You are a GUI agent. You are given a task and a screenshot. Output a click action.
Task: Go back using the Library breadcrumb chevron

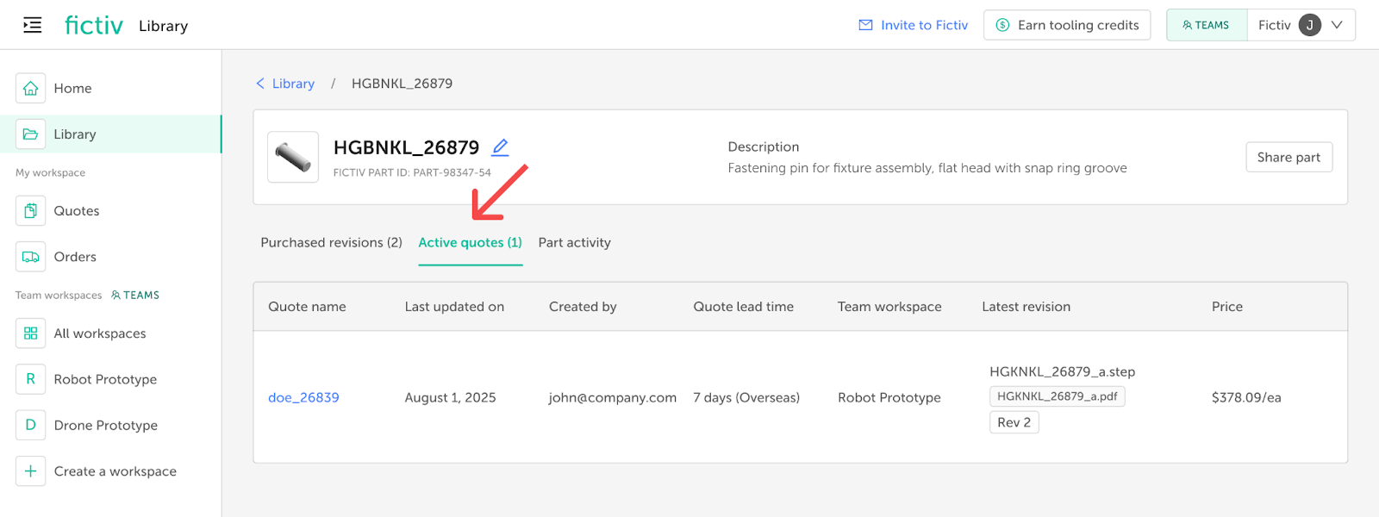260,84
